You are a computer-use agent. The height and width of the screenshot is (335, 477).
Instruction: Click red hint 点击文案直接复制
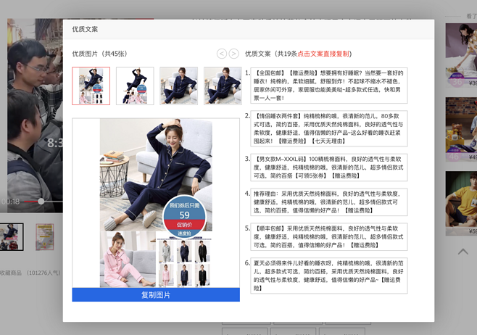(x=323, y=54)
